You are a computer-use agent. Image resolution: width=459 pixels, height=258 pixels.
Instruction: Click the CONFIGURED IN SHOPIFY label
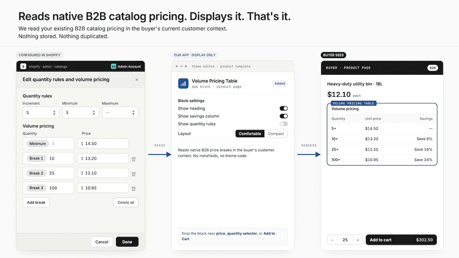pos(39,55)
